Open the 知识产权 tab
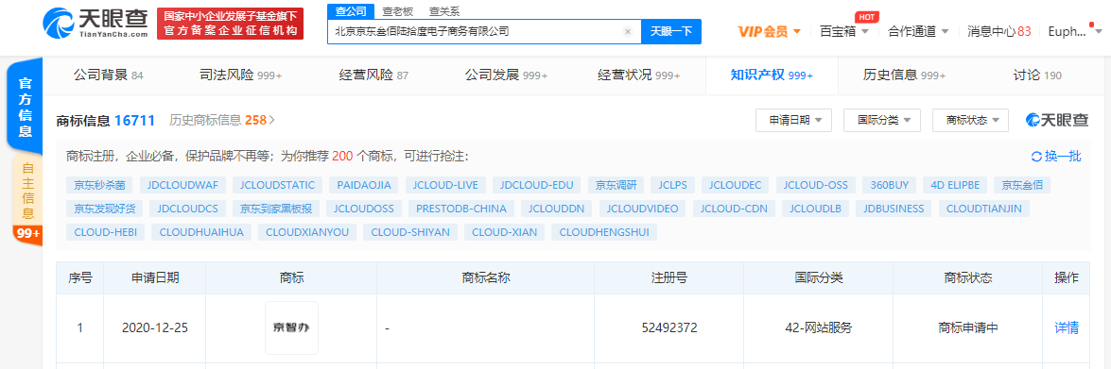1111x369 pixels. [772, 75]
